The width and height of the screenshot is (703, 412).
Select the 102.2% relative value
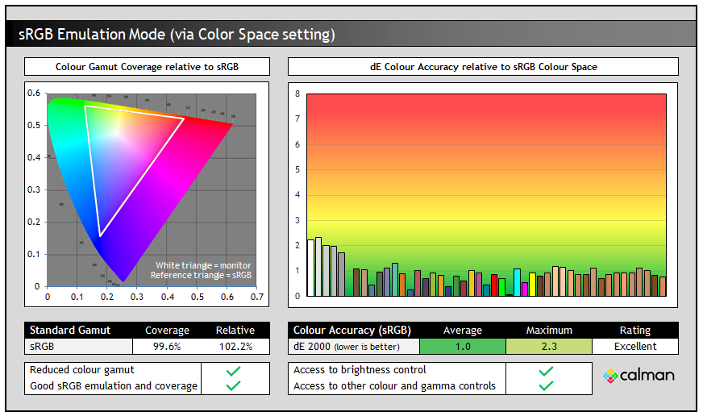coord(235,346)
